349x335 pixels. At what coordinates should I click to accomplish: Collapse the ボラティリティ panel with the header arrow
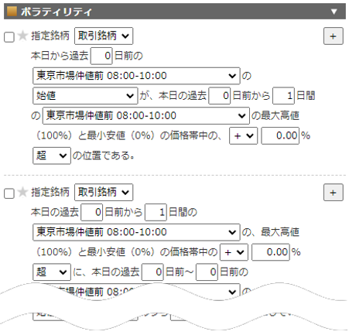334,12
